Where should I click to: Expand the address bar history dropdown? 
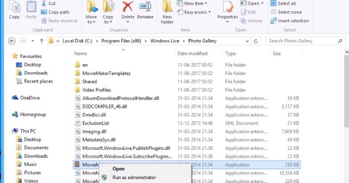pyautogui.click(x=247, y=41)
